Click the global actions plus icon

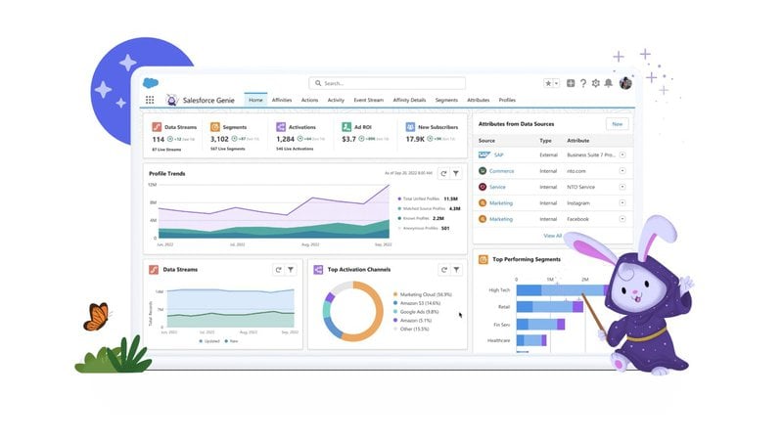(571, 83)
